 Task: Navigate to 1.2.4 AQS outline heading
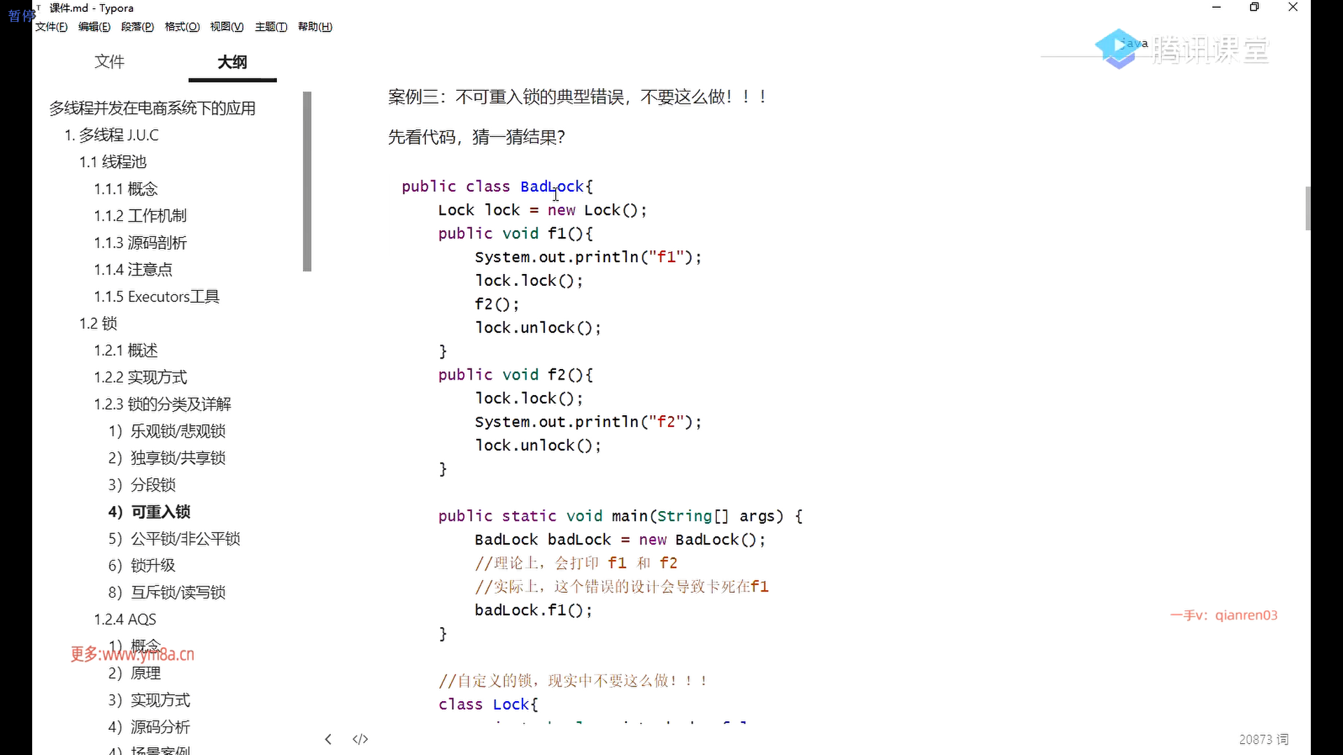point(125,619)
